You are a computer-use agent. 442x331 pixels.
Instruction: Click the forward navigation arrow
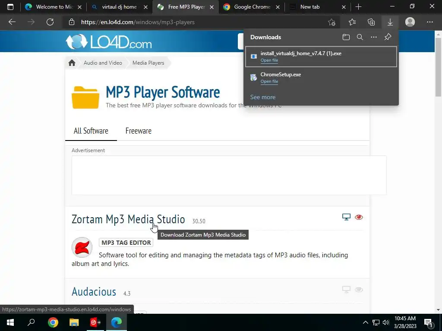tap(31, 22)
